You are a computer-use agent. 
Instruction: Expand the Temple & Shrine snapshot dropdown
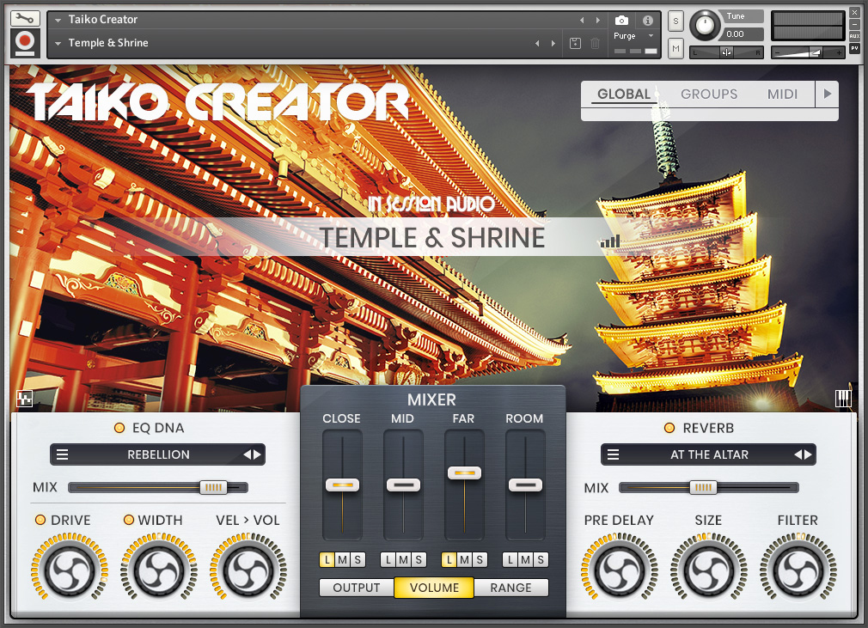coord(58,43)
